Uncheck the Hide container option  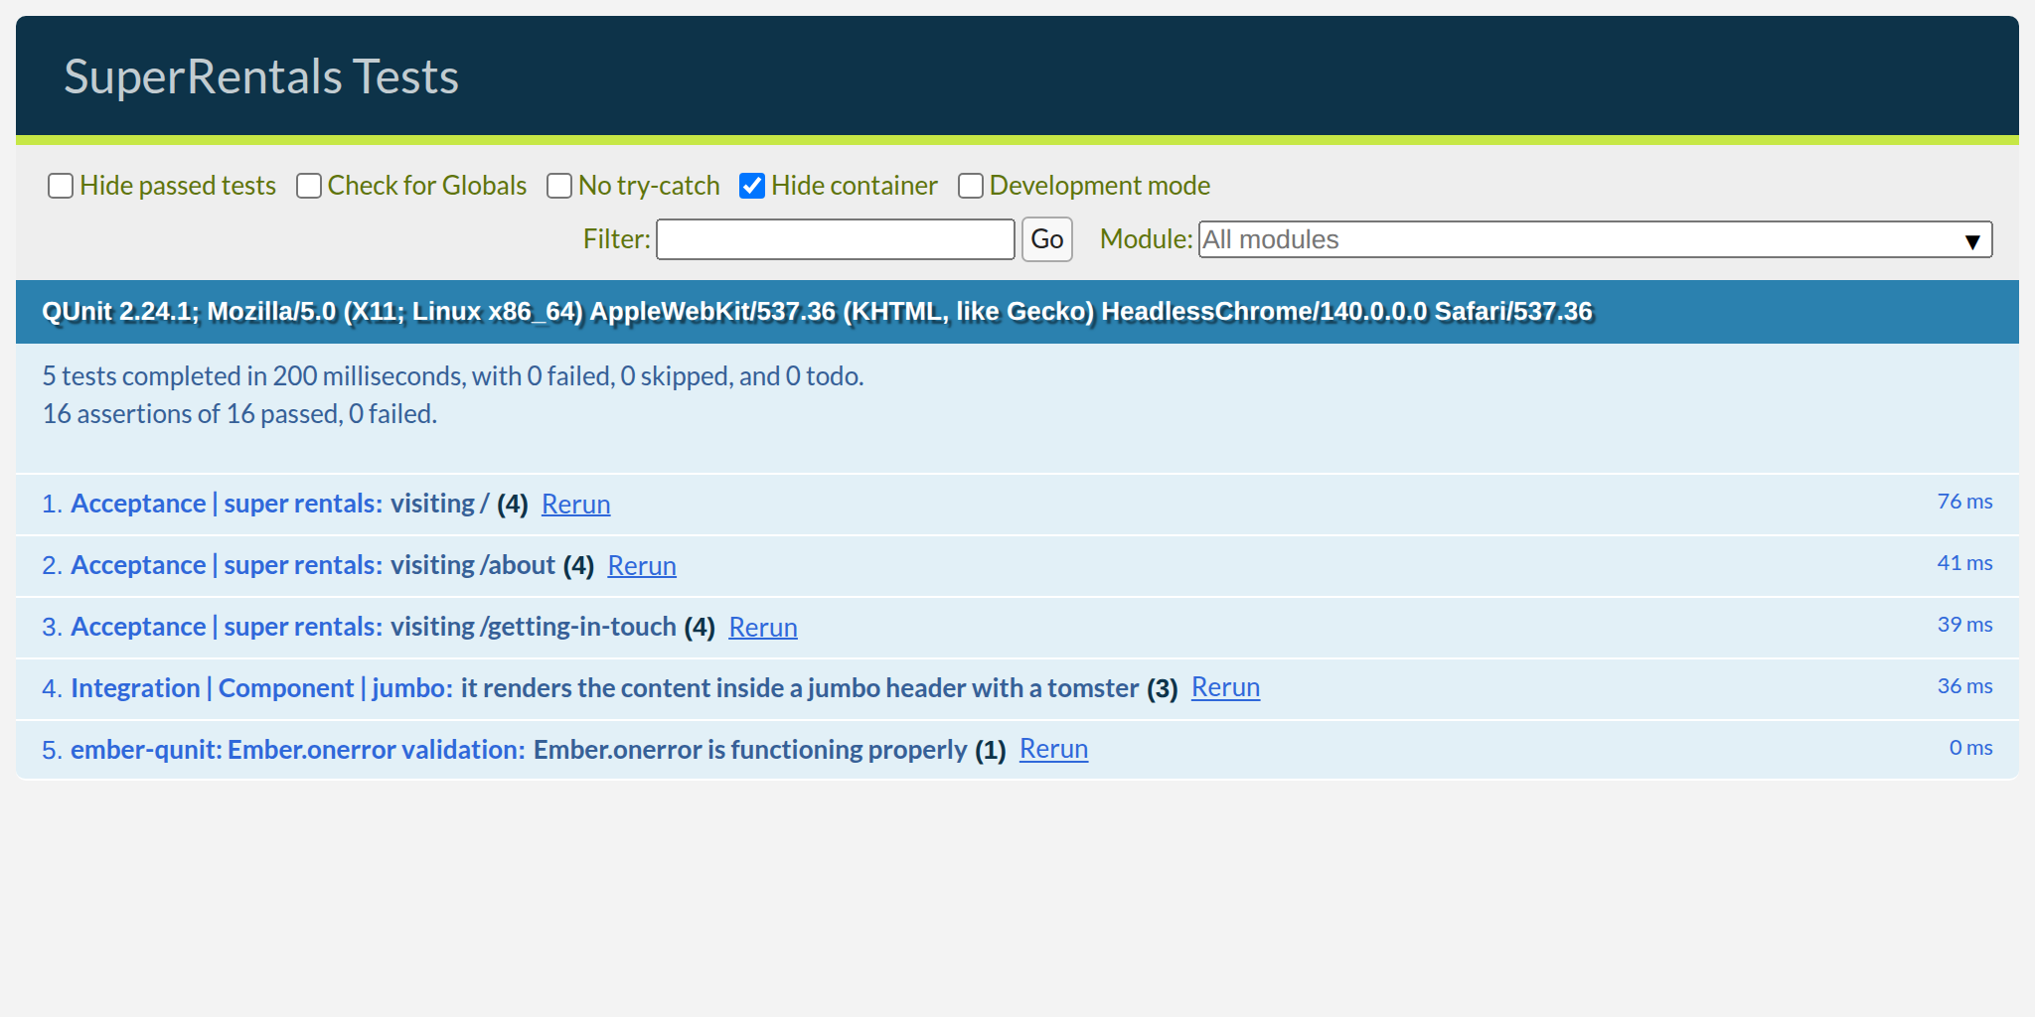click(752, 185)
